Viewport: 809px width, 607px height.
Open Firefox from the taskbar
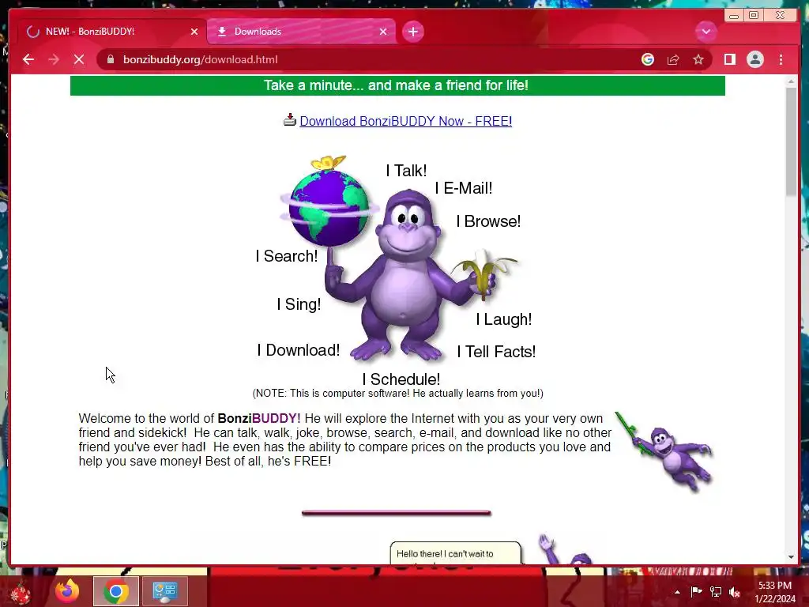point(67,591)
